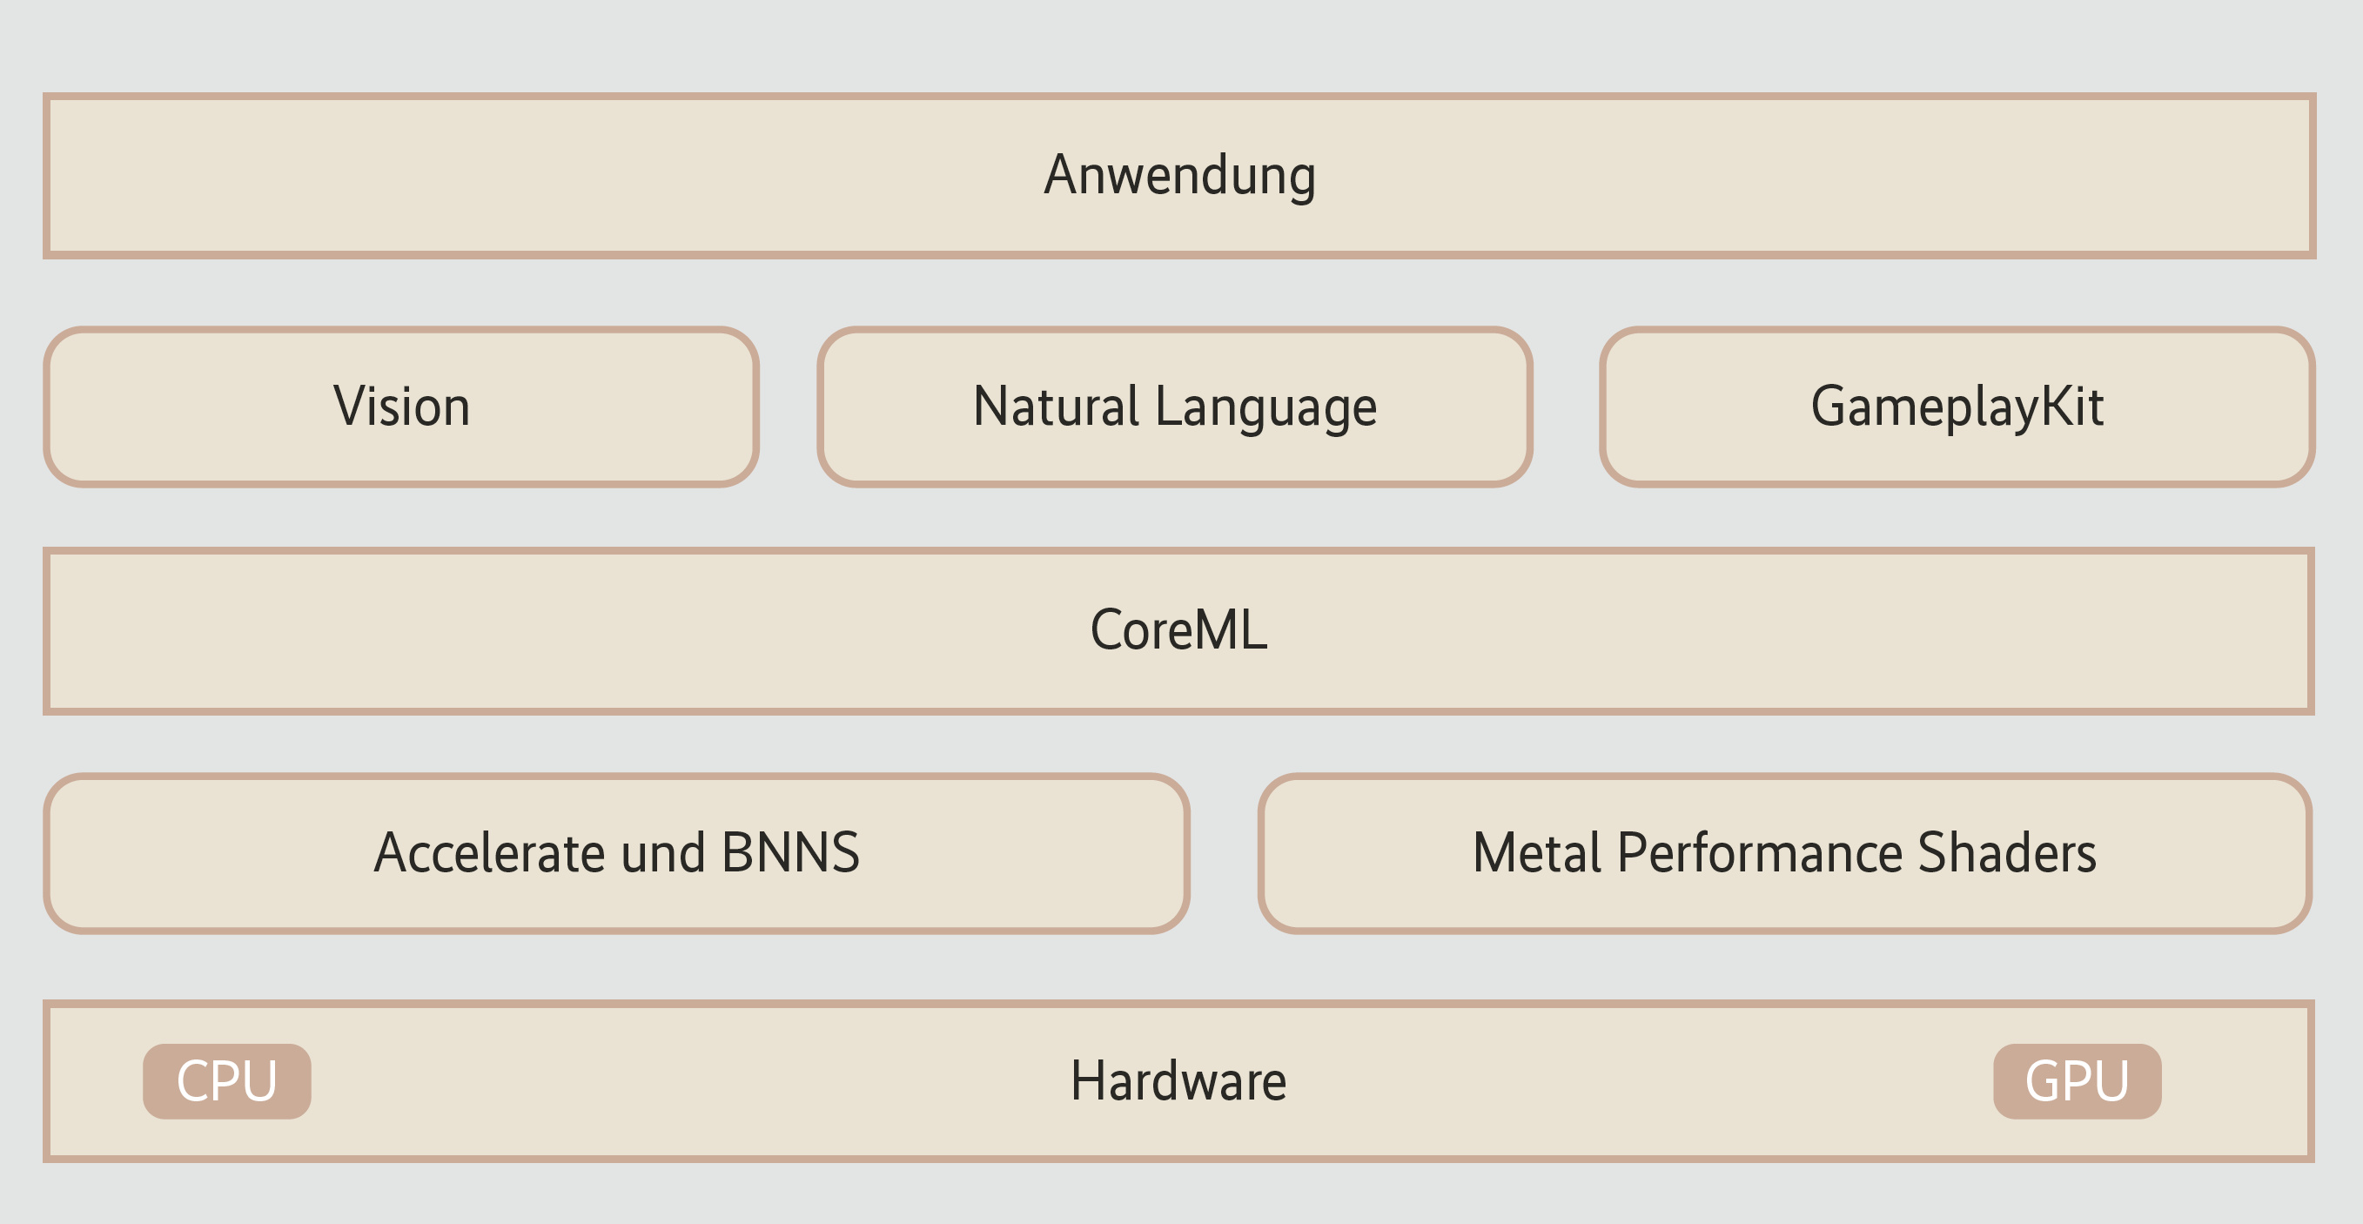Click the Hardware label text

[x=1178, y=1081]
